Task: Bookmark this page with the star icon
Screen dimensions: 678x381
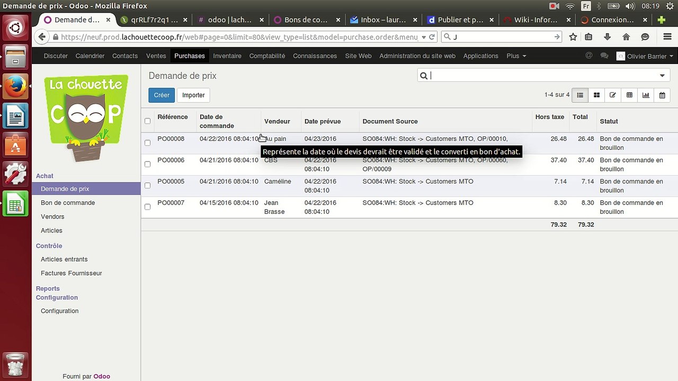Action: click(573, 37)
